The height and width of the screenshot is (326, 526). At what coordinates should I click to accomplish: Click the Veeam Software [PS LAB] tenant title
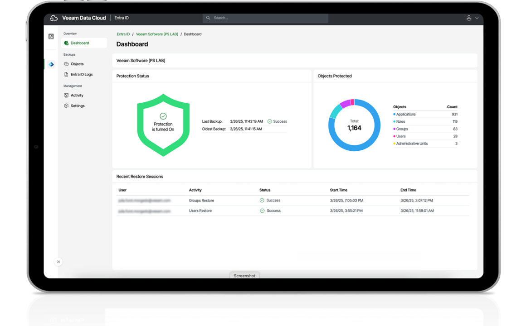point(141,61)
